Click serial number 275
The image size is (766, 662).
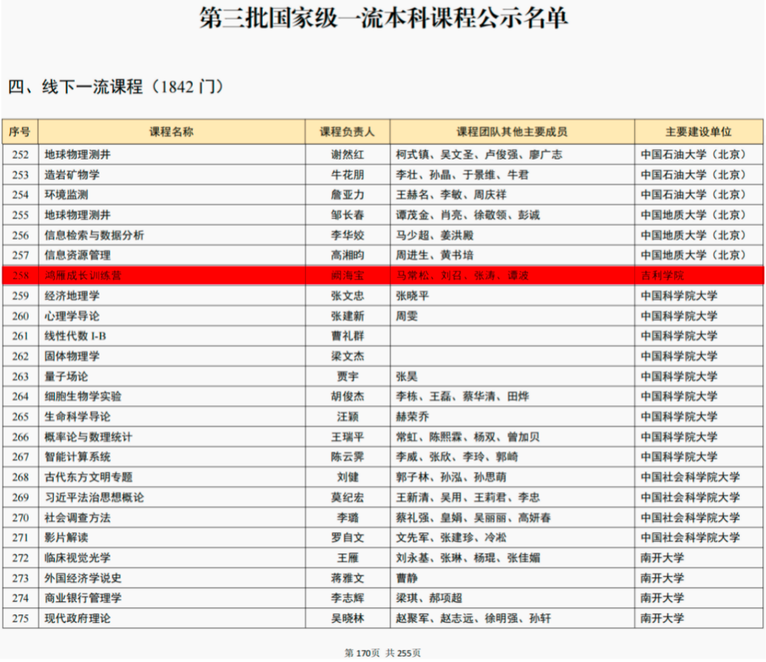coord(21,618)
